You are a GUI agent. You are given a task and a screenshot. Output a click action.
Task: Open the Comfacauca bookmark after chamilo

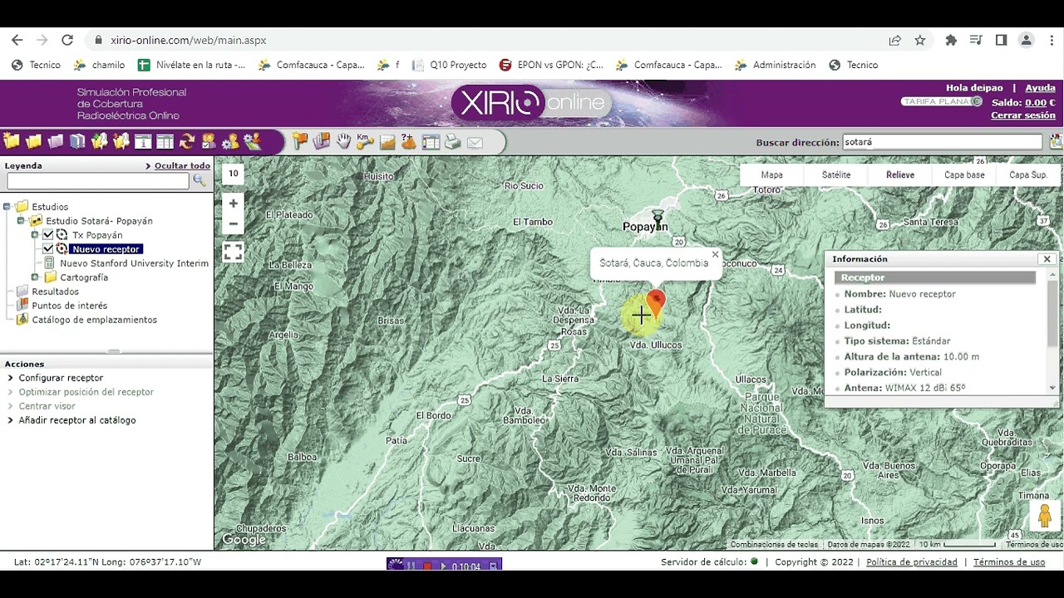tap(313, 65)
